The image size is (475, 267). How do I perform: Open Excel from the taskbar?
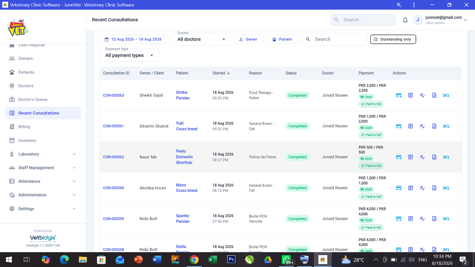tap(212, 260)
